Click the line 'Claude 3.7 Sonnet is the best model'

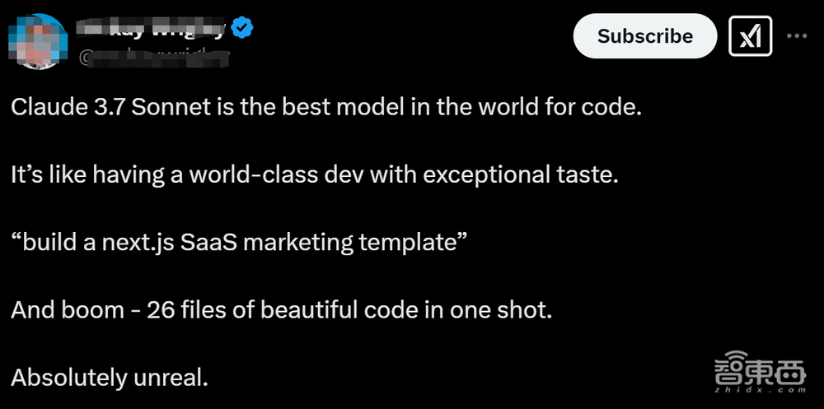point(325,109)
